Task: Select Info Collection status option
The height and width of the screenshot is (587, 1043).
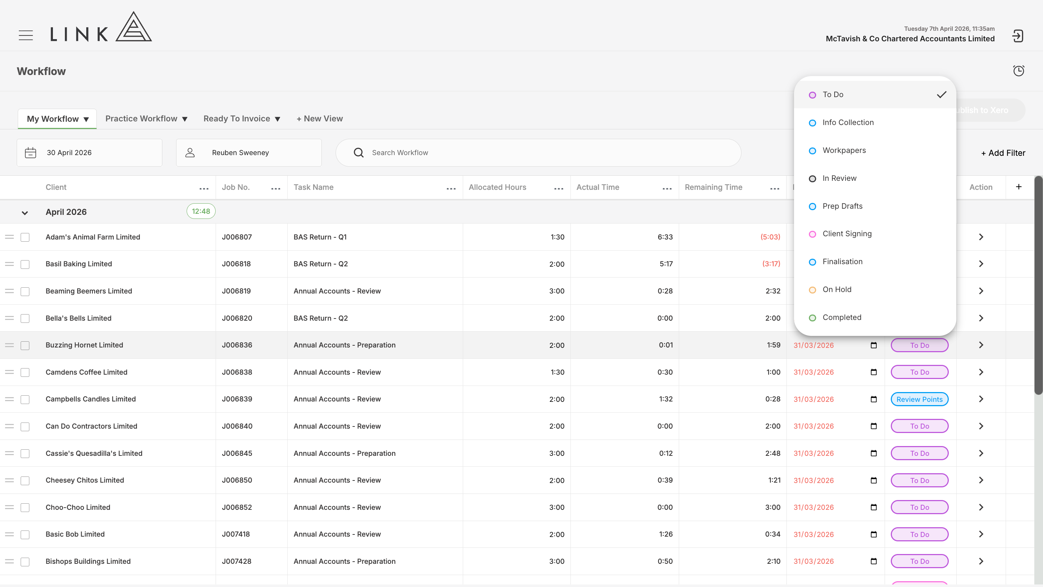Action: click(875, 122)
